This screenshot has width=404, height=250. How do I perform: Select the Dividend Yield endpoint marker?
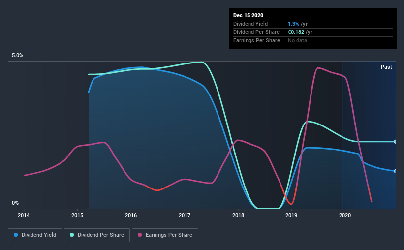coord(395,171)
